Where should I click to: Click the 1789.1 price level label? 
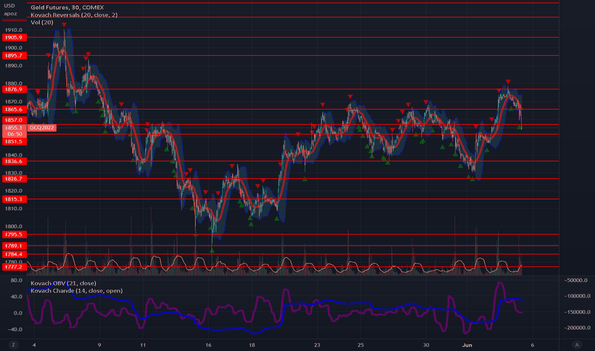15,246
